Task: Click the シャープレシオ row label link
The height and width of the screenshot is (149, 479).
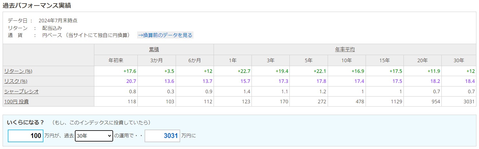Action: click(21, 91)
